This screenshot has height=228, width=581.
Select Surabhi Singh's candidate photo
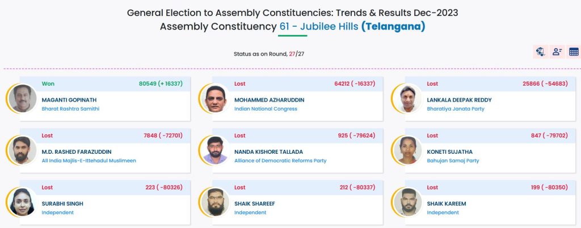(23, 202)
